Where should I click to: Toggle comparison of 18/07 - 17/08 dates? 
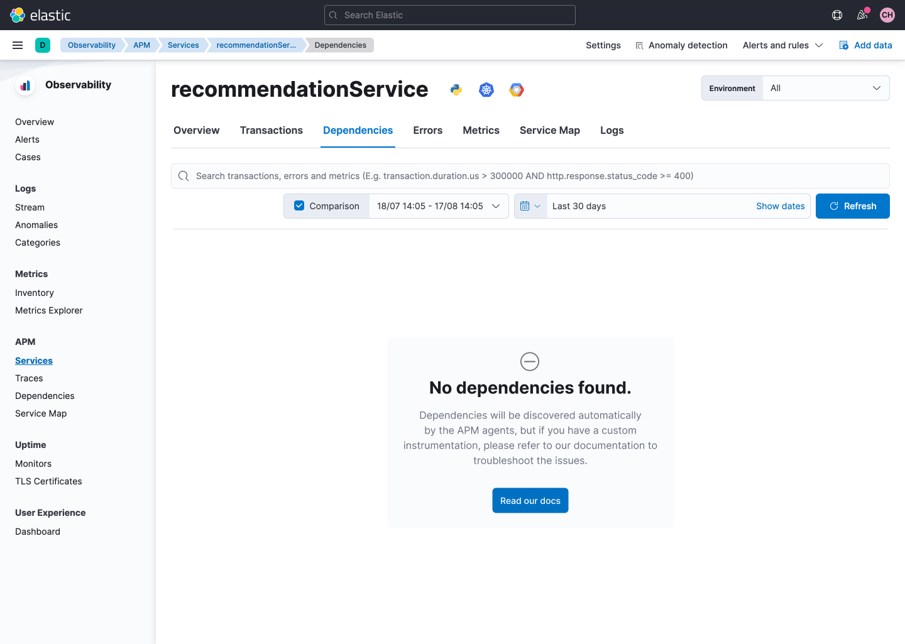point(438,205)
